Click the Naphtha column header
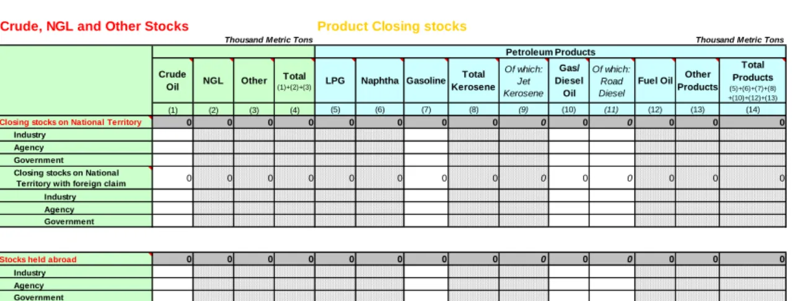Viewport: 792px width, 301px height. point(380,80)
